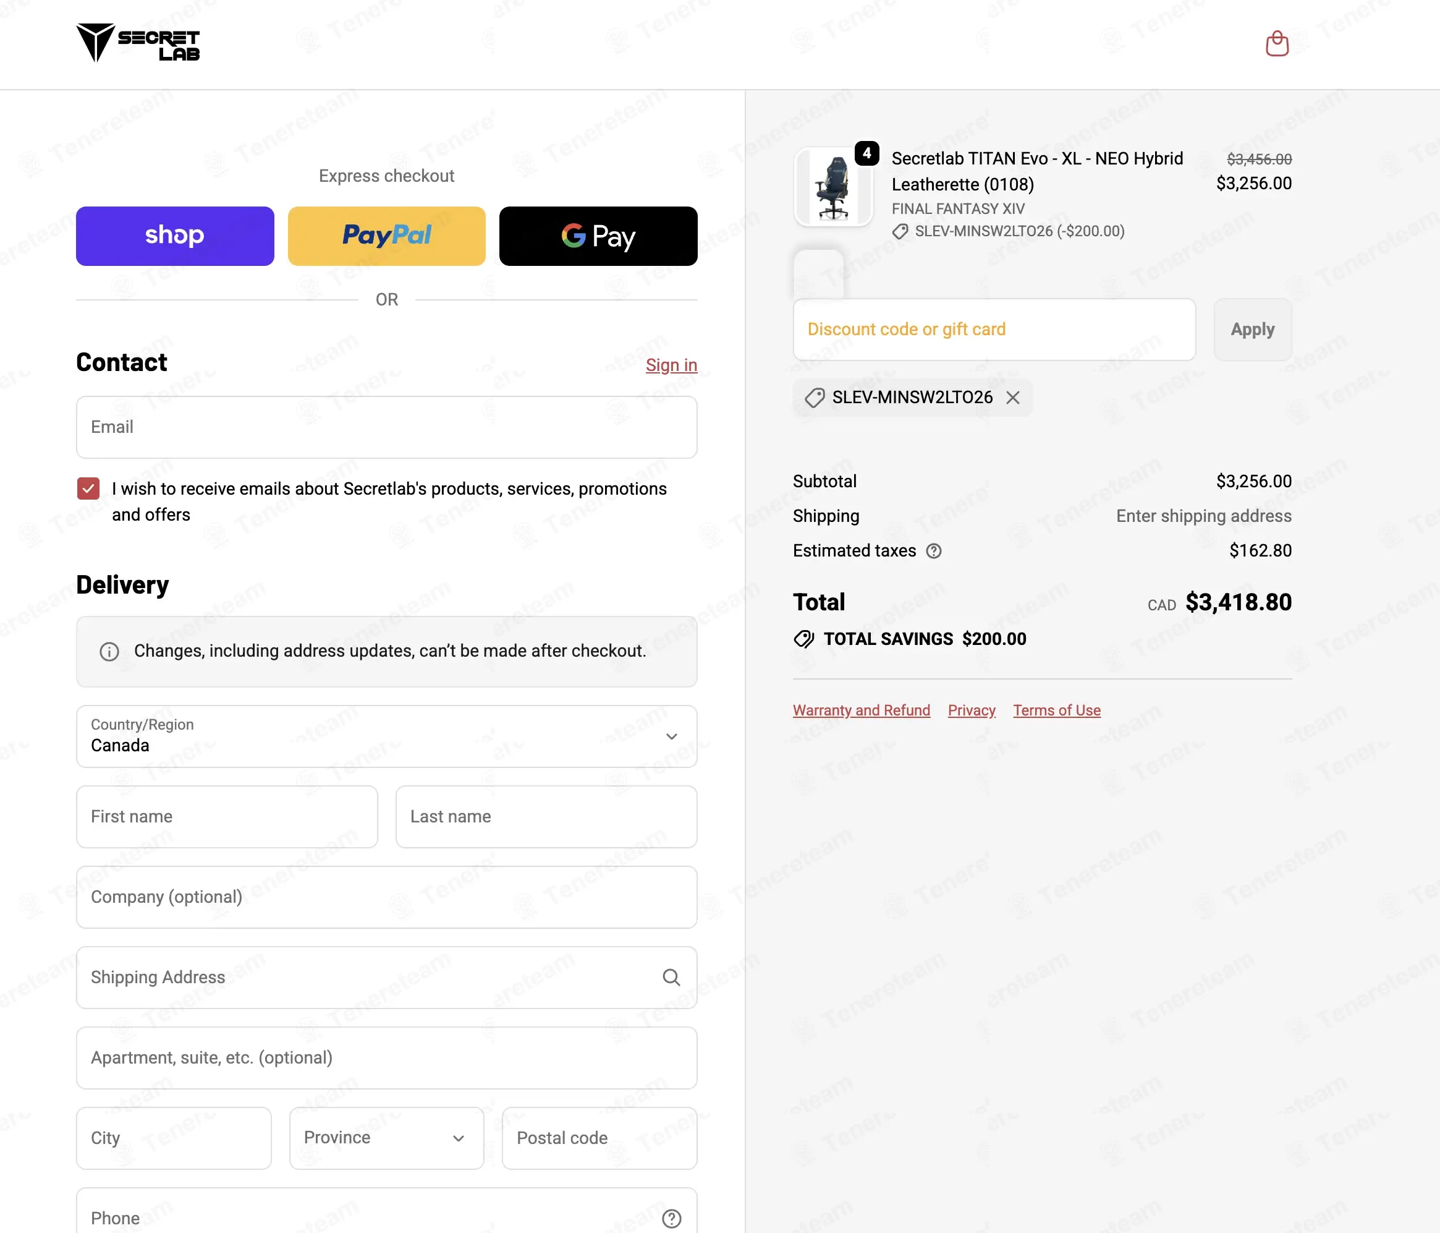The height and width of the screenshot is (1233, 1440).
Task: Remove the SLEV-MINSW2LTO26 discount code
Action: [1012, 398]
